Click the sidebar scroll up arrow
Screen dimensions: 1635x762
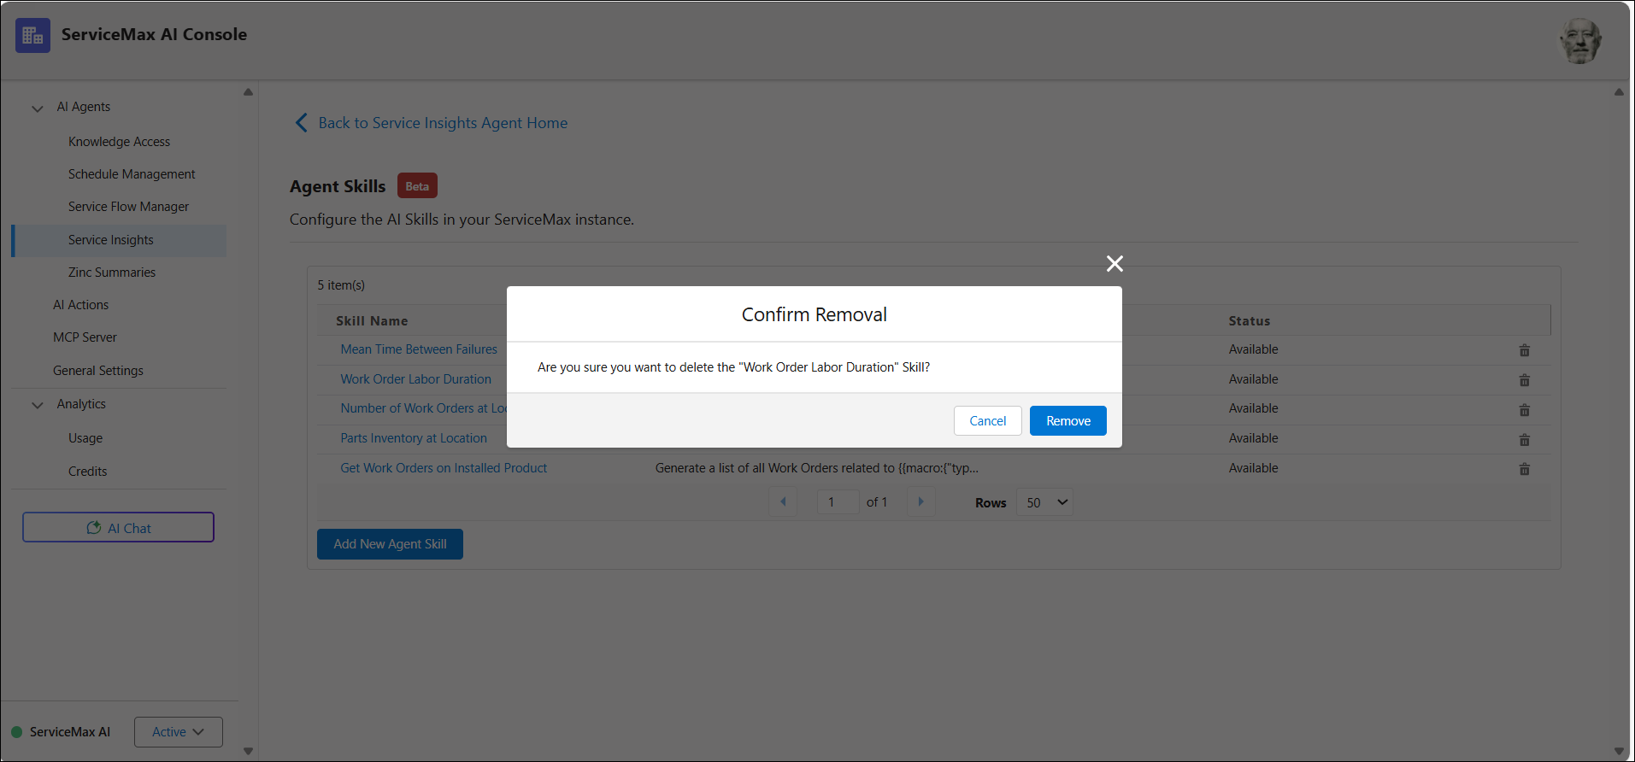click(248, 92)
